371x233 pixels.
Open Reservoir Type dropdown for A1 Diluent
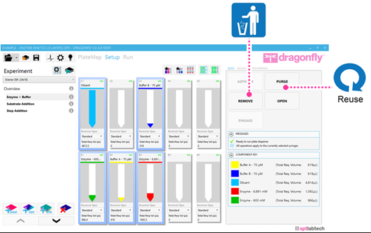[x=92, y=137]
